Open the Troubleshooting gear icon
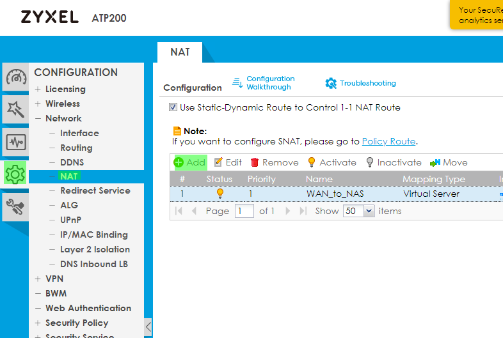Screen dimensions: 503x338 [331, 83]
